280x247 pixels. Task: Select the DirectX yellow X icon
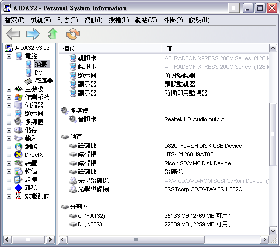19,155
